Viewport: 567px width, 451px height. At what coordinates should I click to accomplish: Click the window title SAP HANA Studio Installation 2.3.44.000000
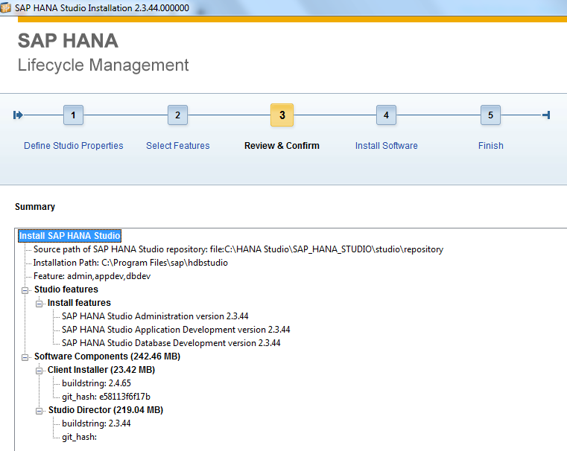coord(102,7)
